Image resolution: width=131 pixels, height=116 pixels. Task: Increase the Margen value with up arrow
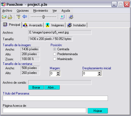[58, 72]
